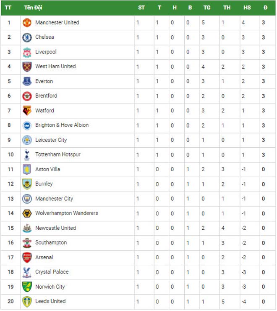The image size is (277, 311).
Task: Click the Crystal Palace eagle logo
Action: click(27, 272)
